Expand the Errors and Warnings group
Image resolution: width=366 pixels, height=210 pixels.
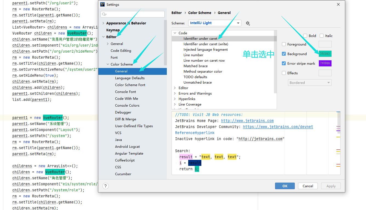175,93
